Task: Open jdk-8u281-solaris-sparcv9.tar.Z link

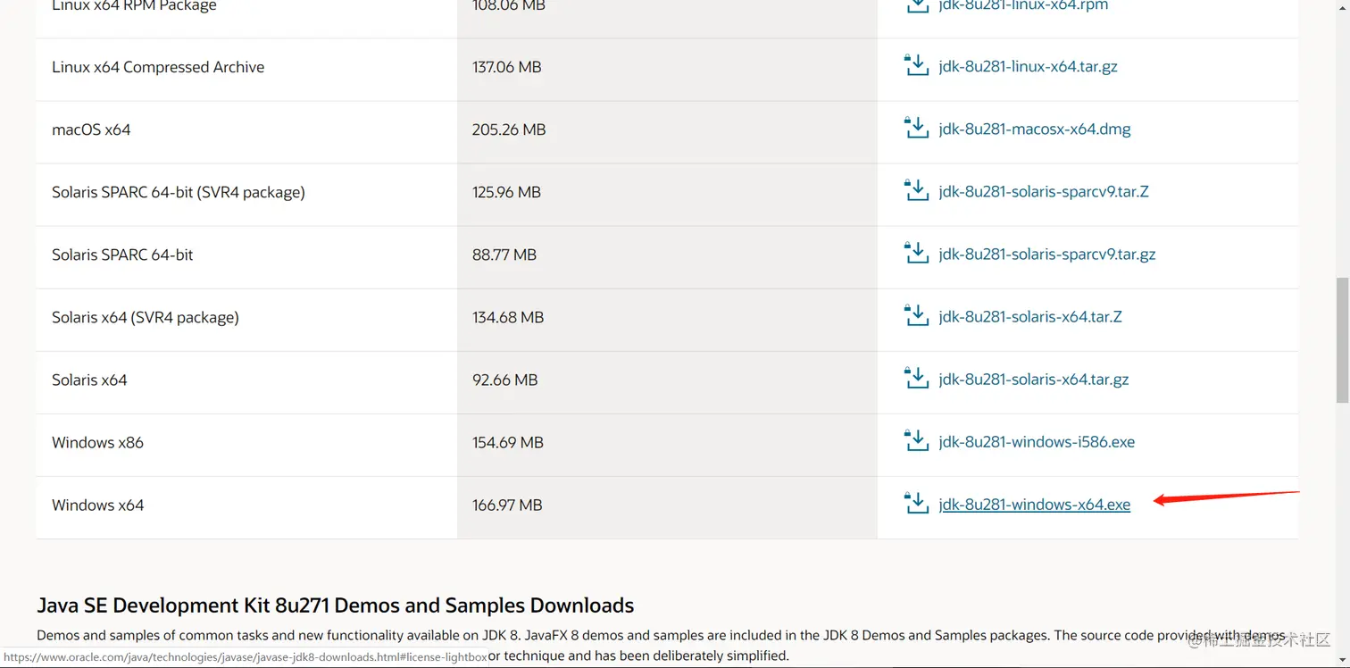Action: pyautogui.click(x=1043, y=192)
